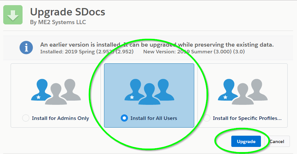
Task: Click the green download package icon
Action: coord(13,15)
